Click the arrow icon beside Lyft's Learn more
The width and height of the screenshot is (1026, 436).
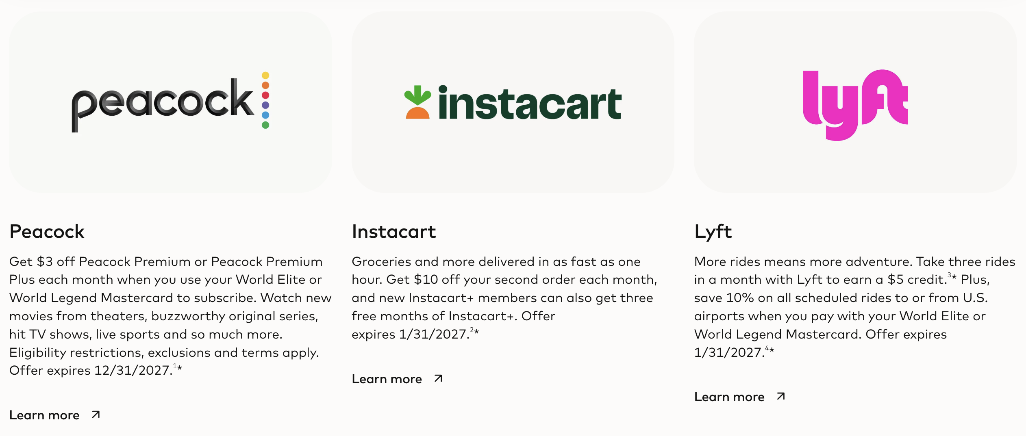tap(780, 396)
